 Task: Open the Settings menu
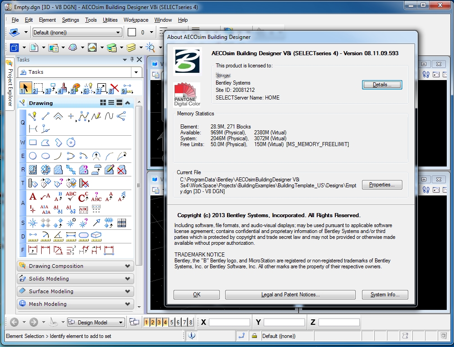pyautogui.click(x=70, y=20)
